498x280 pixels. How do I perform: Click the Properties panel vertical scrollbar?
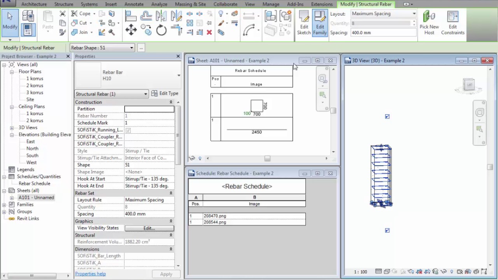click(178, 135)
